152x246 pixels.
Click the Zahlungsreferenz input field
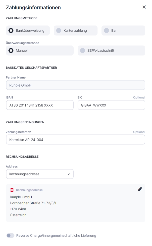point(75,140)
